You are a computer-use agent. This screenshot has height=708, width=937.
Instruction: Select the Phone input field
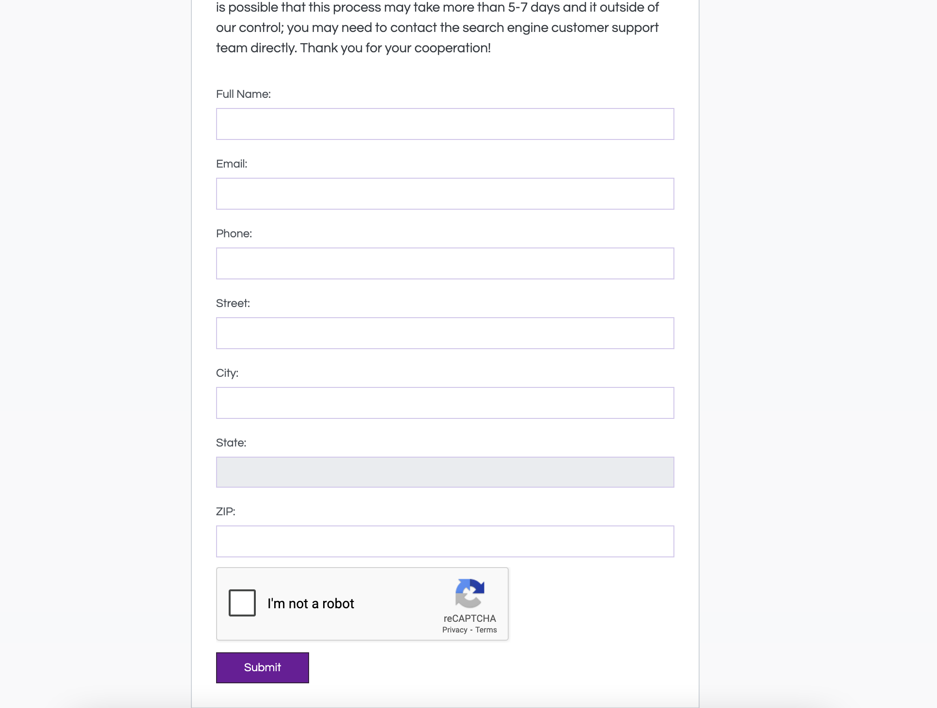pos(445,263)
